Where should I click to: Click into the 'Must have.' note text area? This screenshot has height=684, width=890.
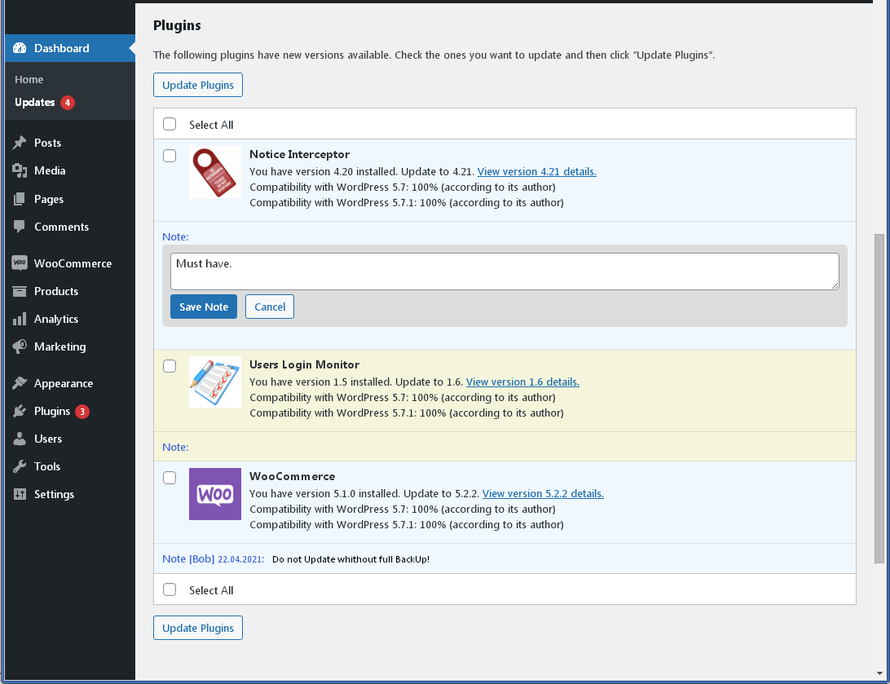tap(504, 271)
